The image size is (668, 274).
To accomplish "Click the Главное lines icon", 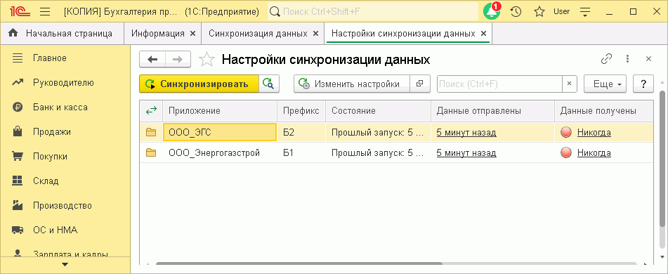I will [x=17, y=58].
